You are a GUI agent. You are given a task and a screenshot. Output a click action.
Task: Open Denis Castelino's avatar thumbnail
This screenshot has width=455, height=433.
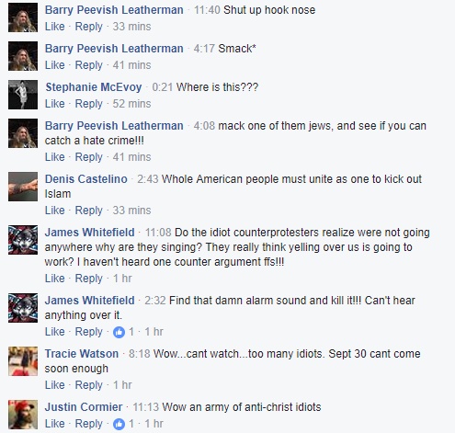point(23,187)
